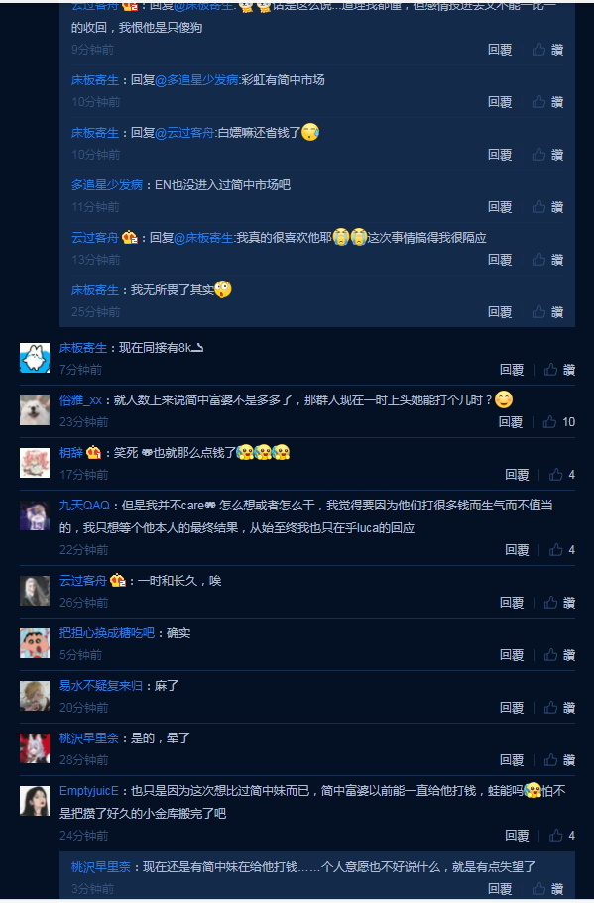Open 俗雅_xx's dog avatar
Image resolution: width=594 pixels, height=903 pixels.
click(35, 410)
